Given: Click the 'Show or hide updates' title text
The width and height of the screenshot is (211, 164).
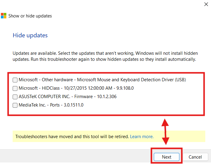Looking at the screenshot, I should click(x=30, y=16).
